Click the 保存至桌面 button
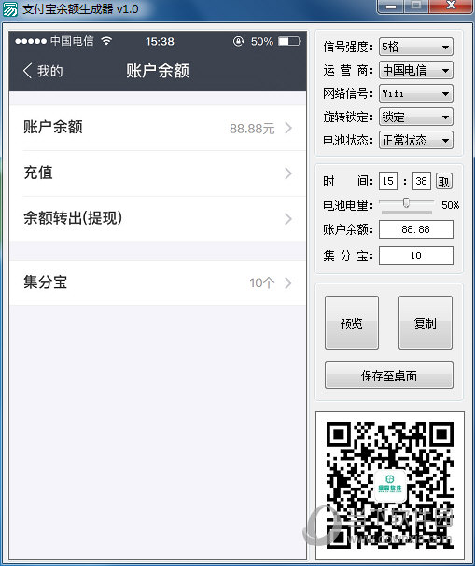The image size is (475, 566). (x=389, y=375)
